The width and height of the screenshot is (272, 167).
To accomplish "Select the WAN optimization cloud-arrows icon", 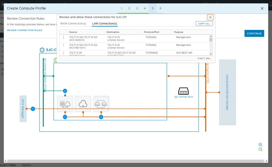I will tap(83, 104).
